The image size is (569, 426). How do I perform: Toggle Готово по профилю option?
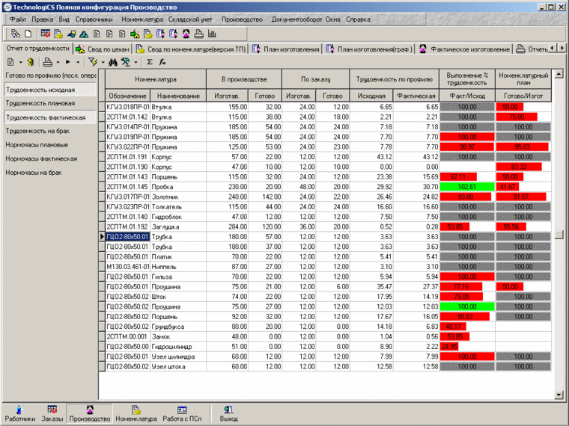(50, 75)
